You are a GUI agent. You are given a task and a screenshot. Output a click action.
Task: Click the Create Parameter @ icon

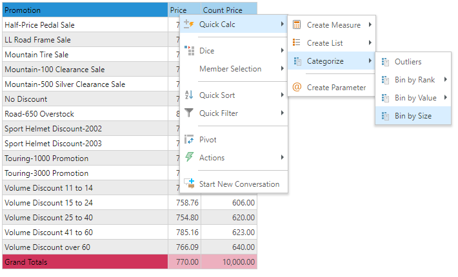297,88
